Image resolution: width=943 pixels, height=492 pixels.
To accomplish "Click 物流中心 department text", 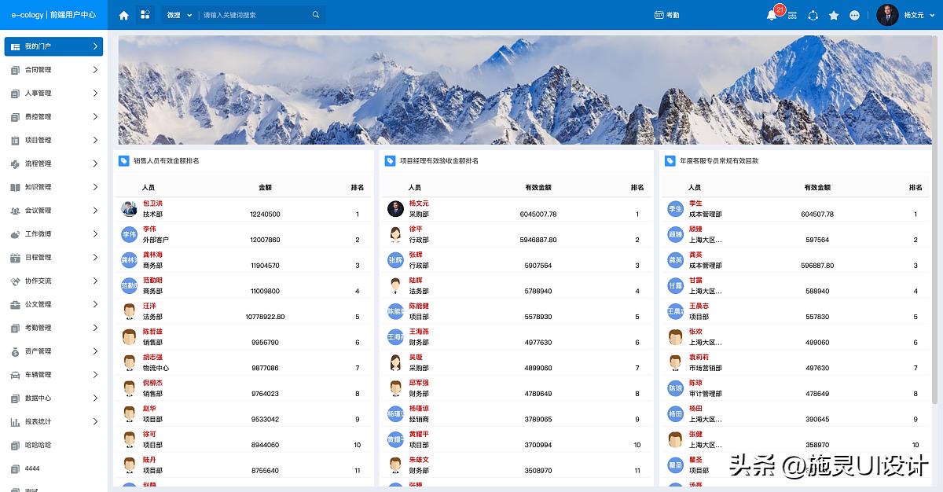I will (156, 368).
